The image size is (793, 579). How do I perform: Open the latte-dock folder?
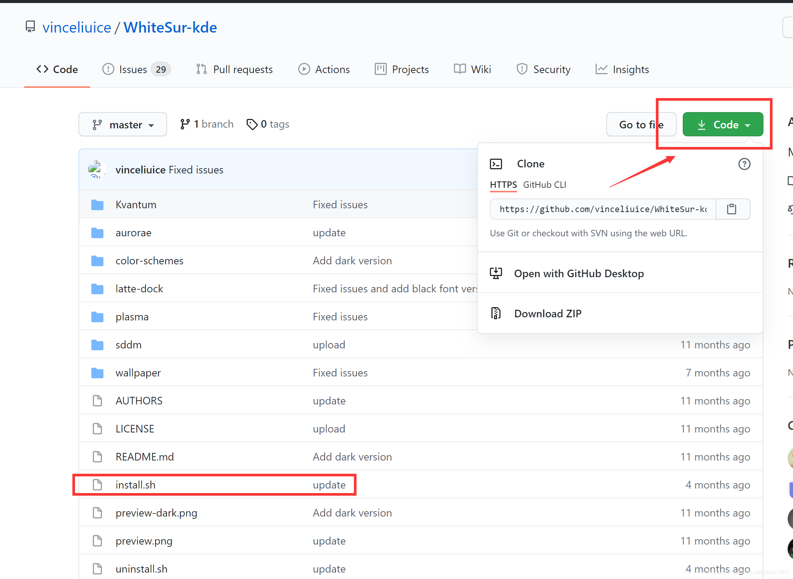click(x=139, y=289)
